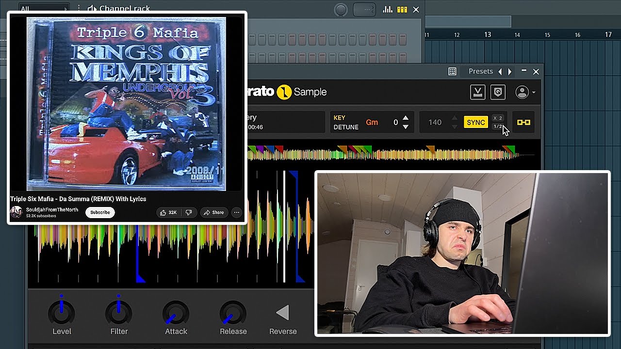Adjust the Level knob
The width and height of the screenshot is (621, 349).
tap(62, 313)
